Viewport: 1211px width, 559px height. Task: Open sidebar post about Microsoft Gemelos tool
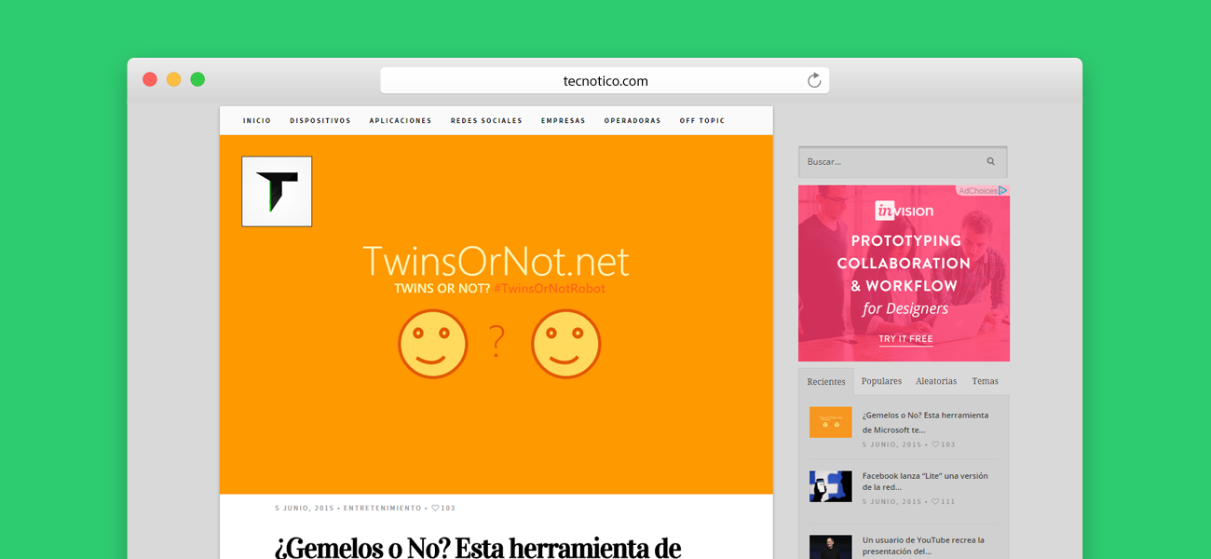925,422
